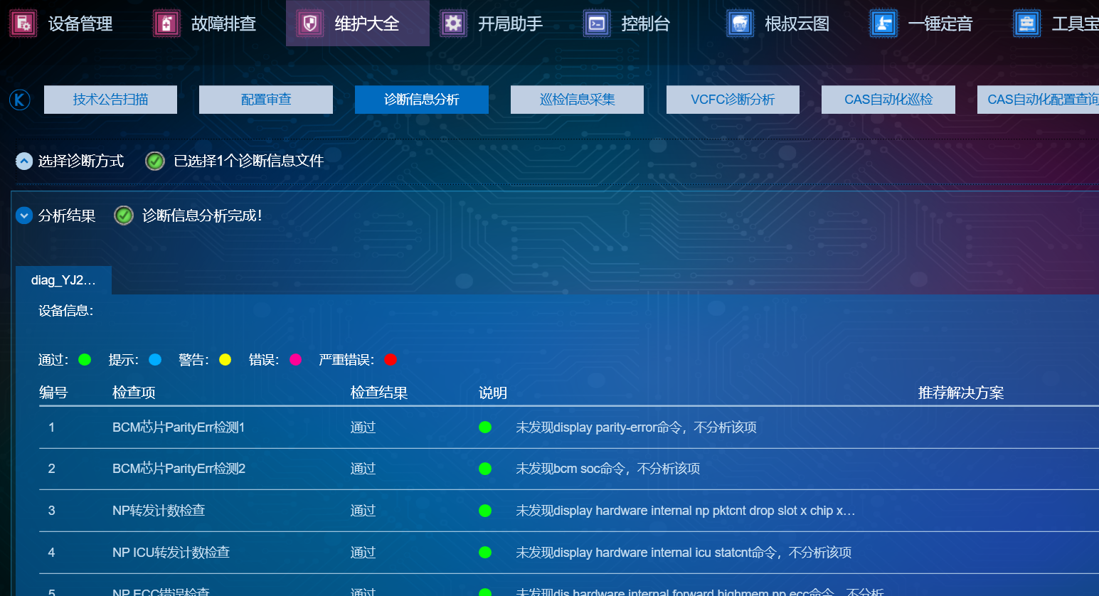Expand the 分析结果 section chevron
The height and width of the screenshot is (596, 1099).
point(24,215)
